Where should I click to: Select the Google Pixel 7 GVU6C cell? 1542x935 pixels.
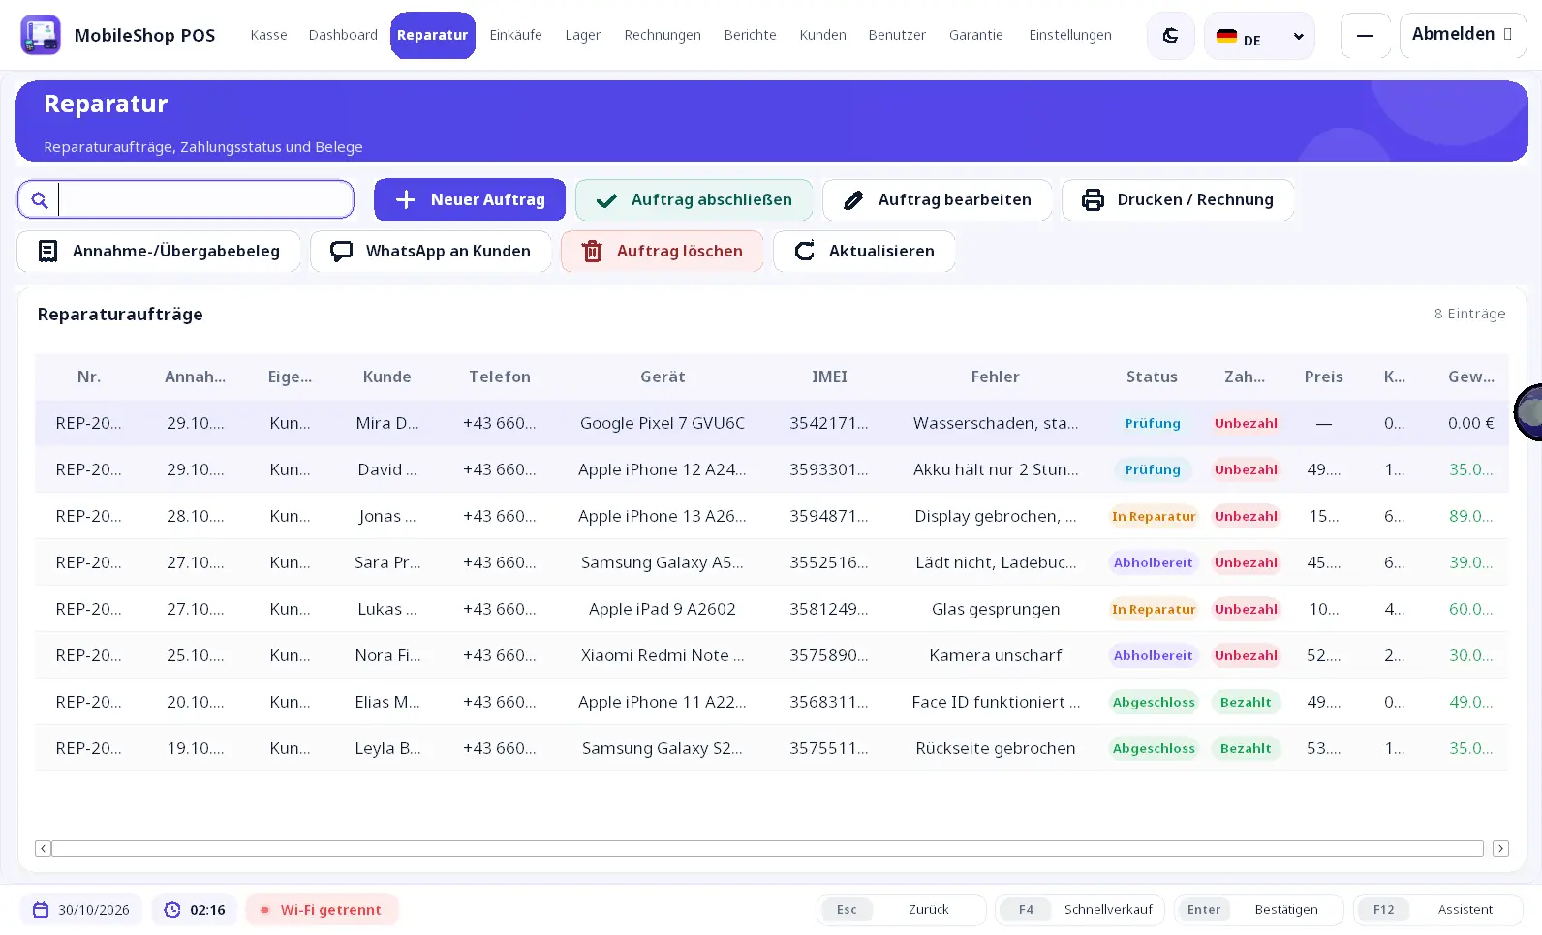(663, 423)
